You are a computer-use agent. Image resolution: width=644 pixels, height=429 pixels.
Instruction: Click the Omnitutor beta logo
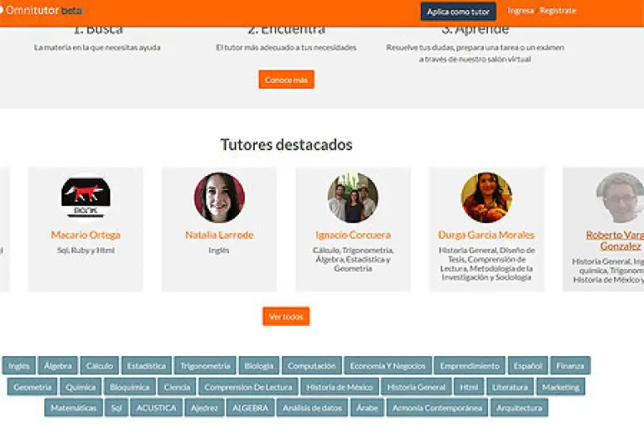(40, 10)
